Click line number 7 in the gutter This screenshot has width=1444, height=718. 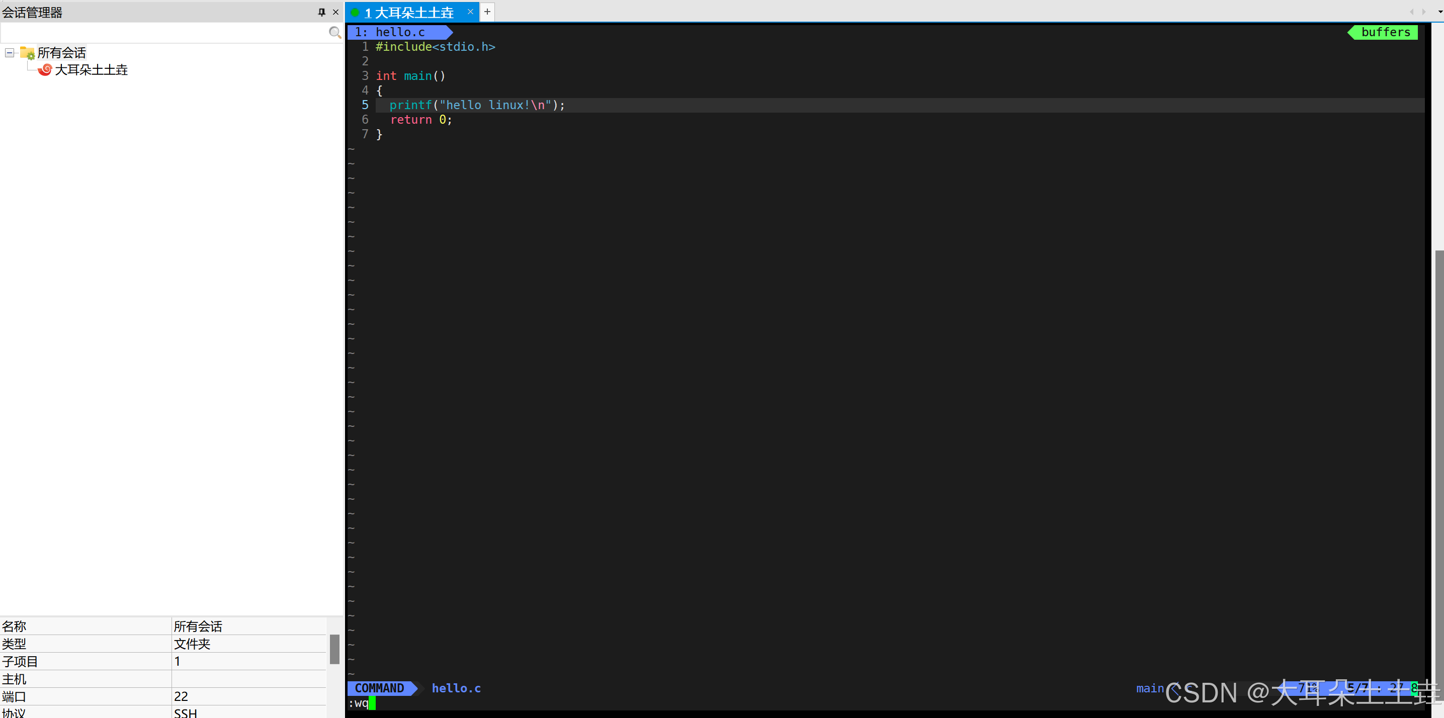[x=365, y=134]
